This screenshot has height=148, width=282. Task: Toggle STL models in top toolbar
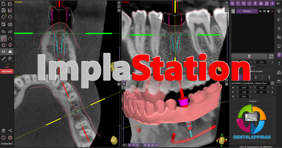[238, 3]
